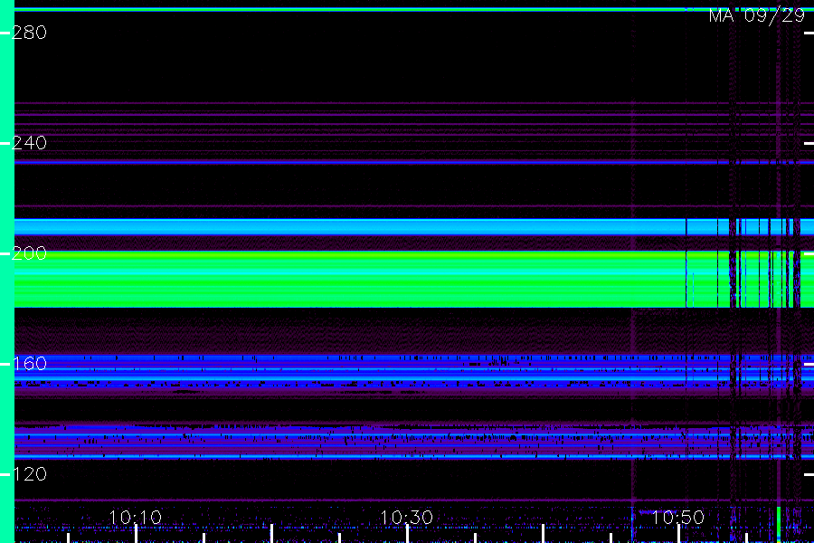Click the 240 frequency axis label
This screenshot has height=543, width=814.
(29, 143)
